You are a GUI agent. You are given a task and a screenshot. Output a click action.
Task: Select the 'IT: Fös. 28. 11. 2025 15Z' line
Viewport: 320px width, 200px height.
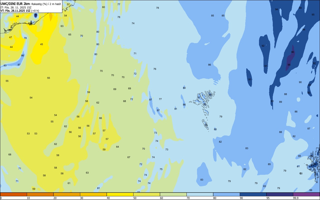(x=16, y=7)
